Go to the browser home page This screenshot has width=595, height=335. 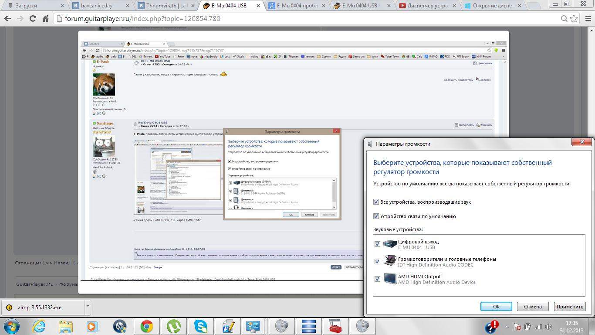(45, 19)
